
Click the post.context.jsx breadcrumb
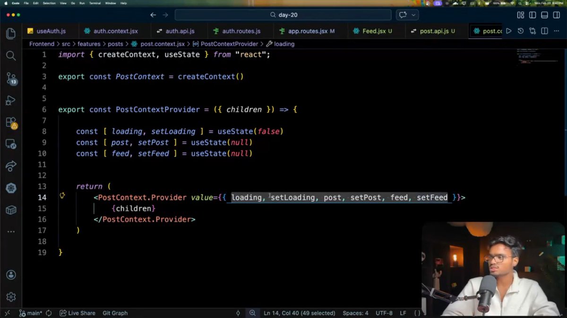(158, 44)
